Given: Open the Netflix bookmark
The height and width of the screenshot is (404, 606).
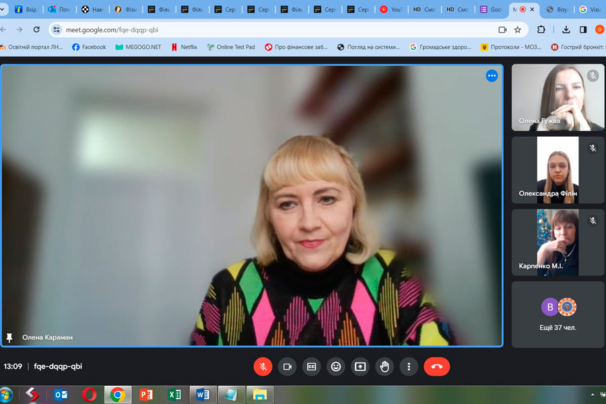Looking at the screenshot, I should (x=184, y=47).
